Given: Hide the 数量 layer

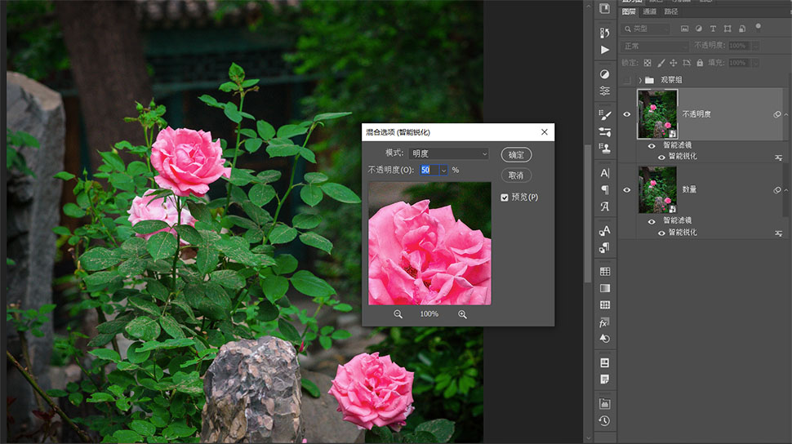Looking at the screenshot, I should tap(627, 190).
